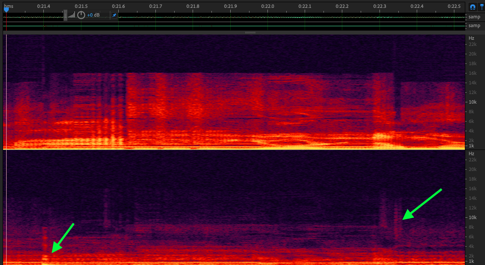Viewport: 485px width, 265px height.
Task: Click the +0 dB gain value field
Action: [x=93, y=15]
